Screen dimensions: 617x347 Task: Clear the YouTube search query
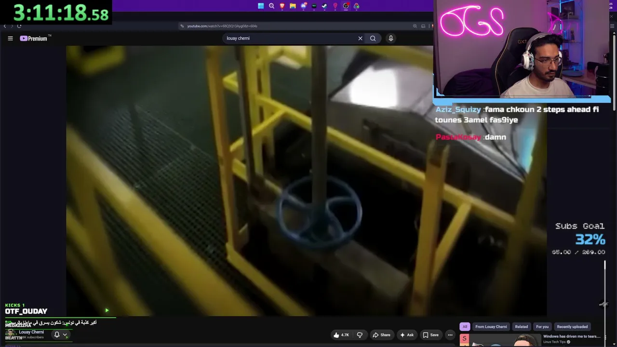(x=360, y=38)
